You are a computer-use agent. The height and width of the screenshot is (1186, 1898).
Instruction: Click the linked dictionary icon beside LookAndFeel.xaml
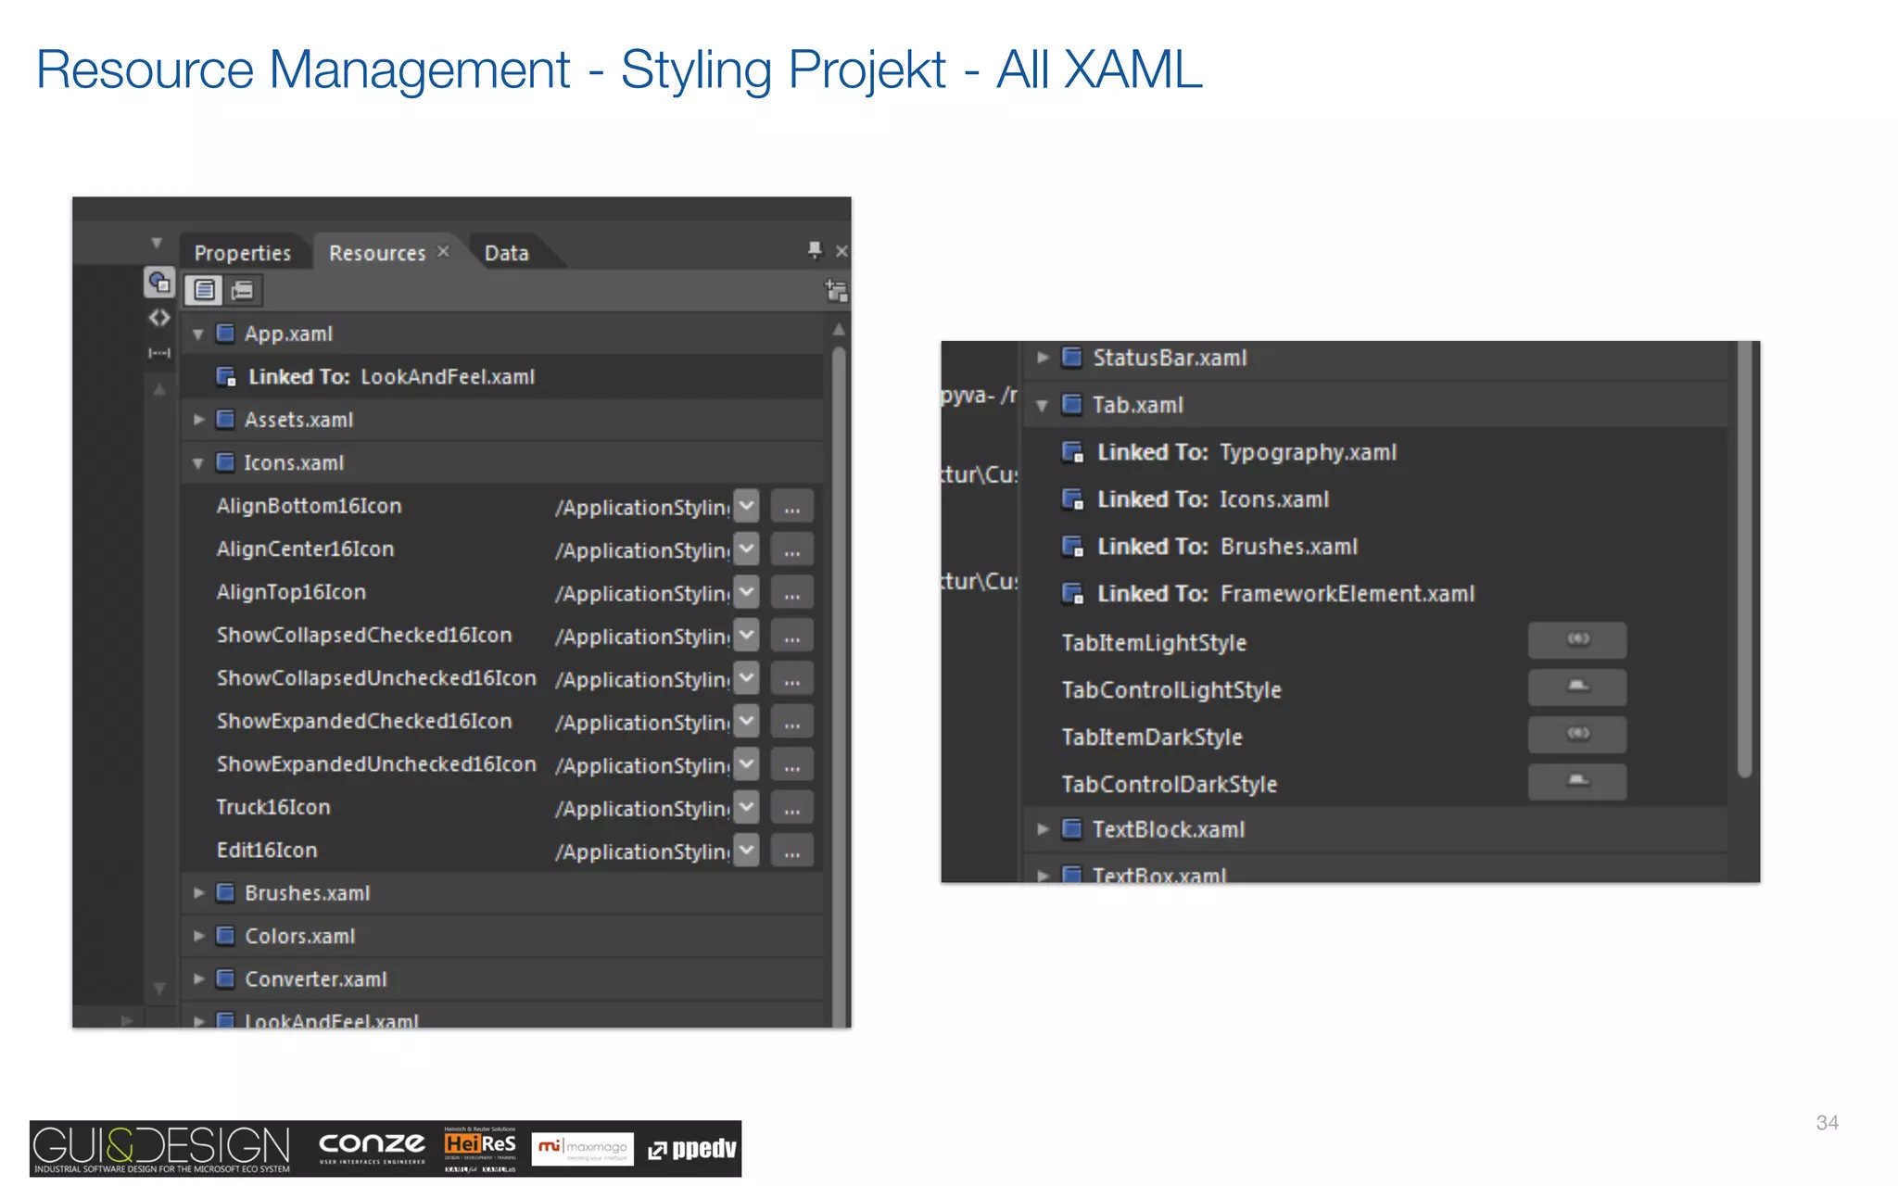[225, 376]
